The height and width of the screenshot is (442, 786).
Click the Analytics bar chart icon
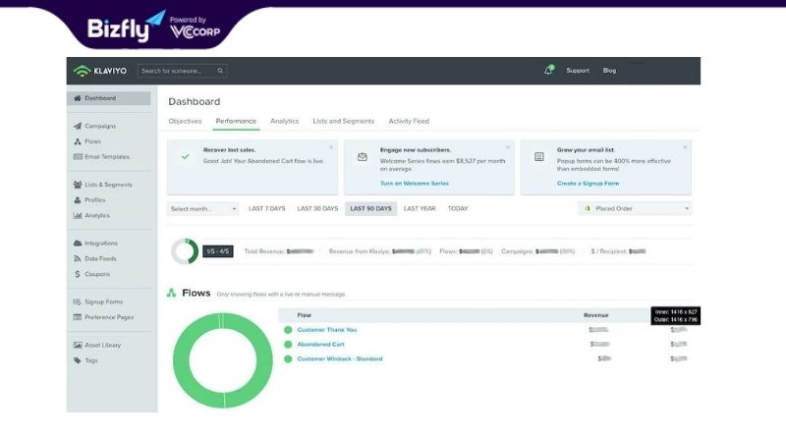coord(78,215)
